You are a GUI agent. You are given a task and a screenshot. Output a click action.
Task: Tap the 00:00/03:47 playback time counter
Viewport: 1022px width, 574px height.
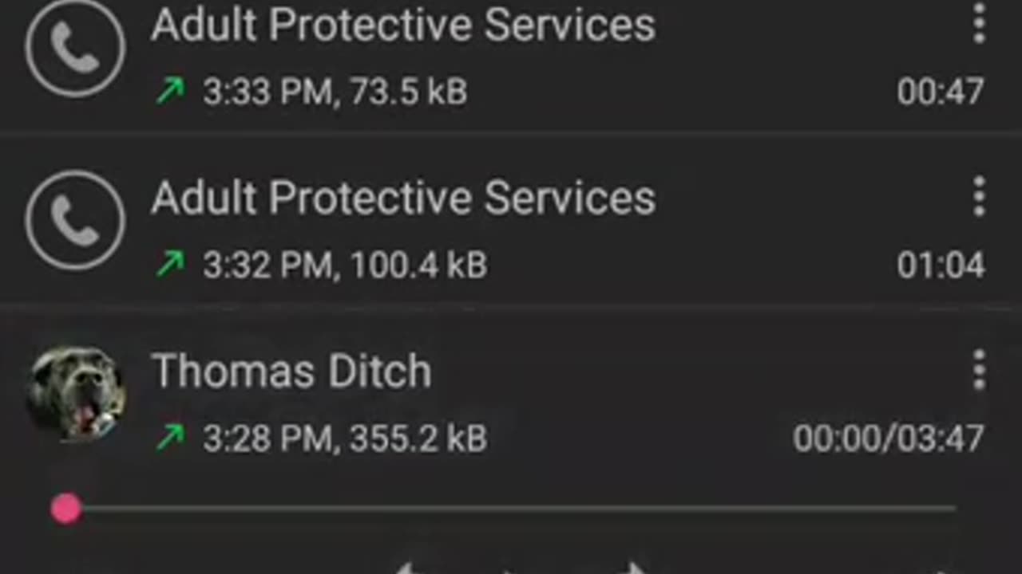(888, 438)
